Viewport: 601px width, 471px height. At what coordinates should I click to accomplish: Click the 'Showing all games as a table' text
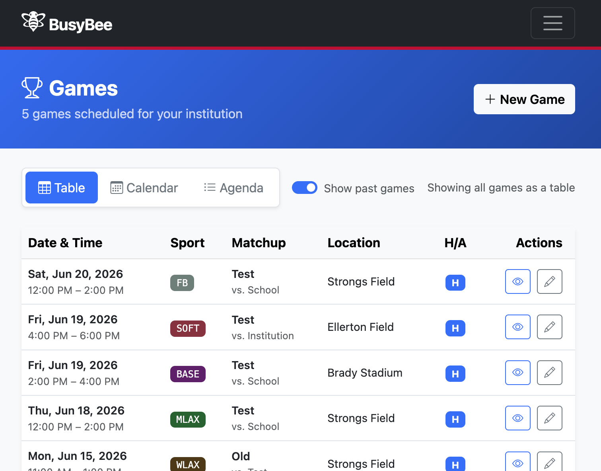point(501,188)
